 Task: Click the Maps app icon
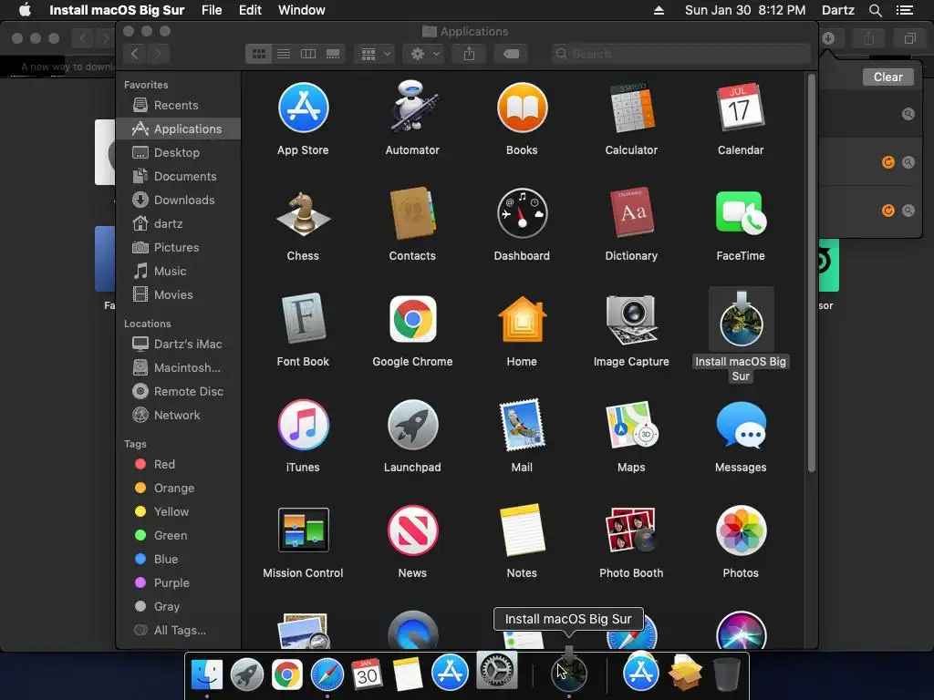(631, 425)
